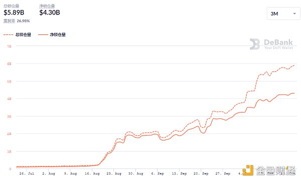Click the dashed line legend marker

(x=8, y=34)
